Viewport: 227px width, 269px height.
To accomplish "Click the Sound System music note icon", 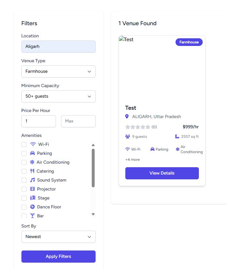I will 33,180.
